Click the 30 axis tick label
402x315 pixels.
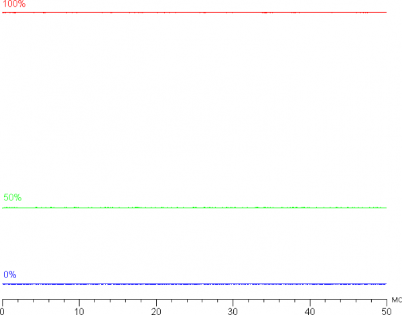pos(232,312)
